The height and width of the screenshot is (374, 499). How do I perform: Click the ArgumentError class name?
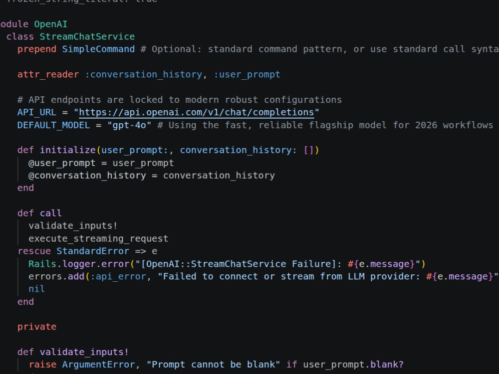pos(98,365)
